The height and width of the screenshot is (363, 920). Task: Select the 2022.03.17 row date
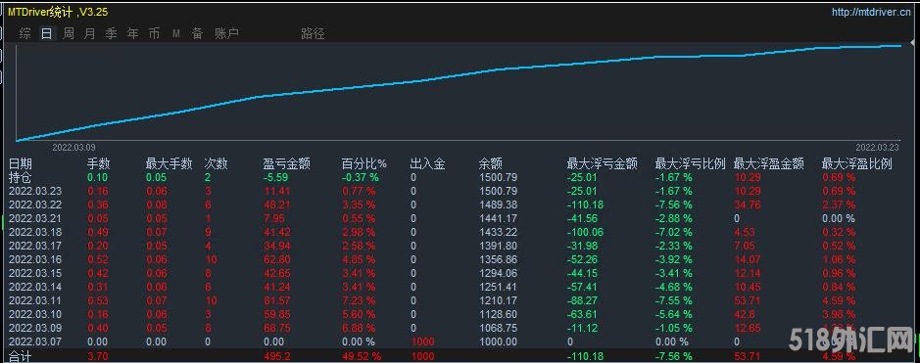(x=35, y=246)
